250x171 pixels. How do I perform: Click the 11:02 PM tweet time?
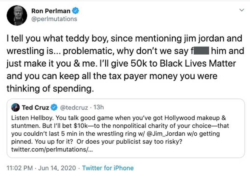pyautogui.click(x=20, y=168)
